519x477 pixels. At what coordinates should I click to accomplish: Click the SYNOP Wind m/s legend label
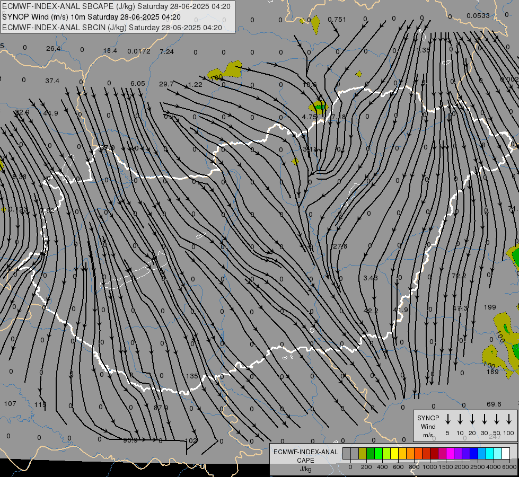click(x=428, y=427)
